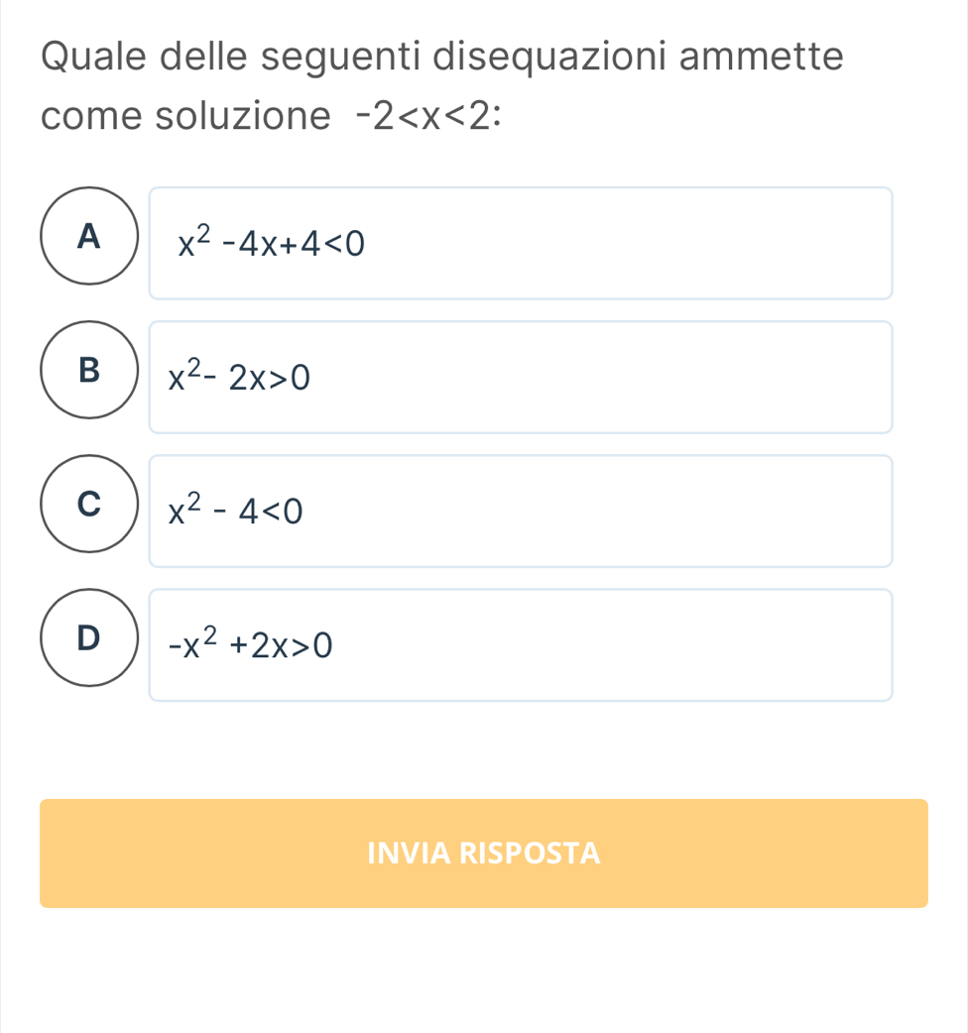Click the formula -x²+2x>0
The height and width of the screenshot is (1033, 968).
click(x=250, y=645)
